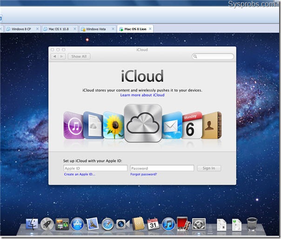Screen dimensions: 281x239
Task: Click the Forgot password? link
Action: (144, 174)
